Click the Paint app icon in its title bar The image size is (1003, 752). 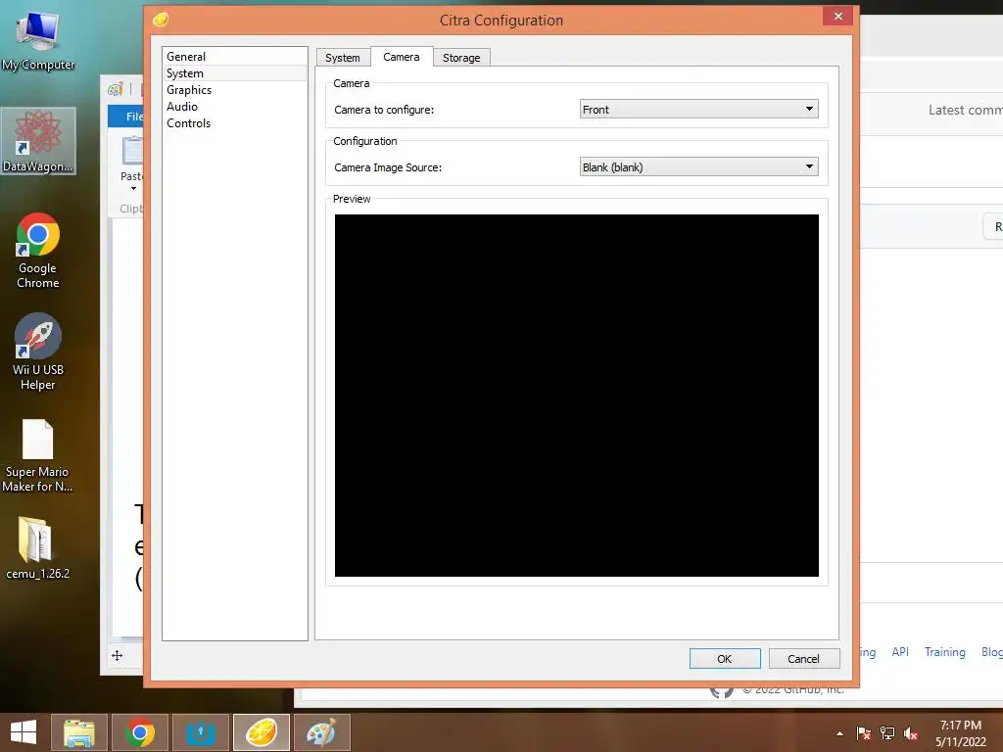pos(116,89)
